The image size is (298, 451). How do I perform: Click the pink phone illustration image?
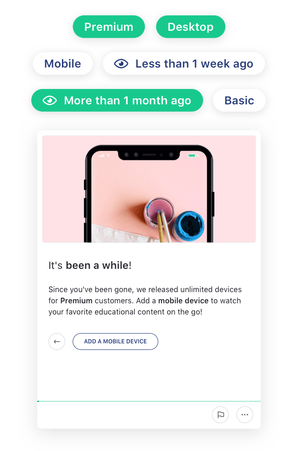point(149,189)
